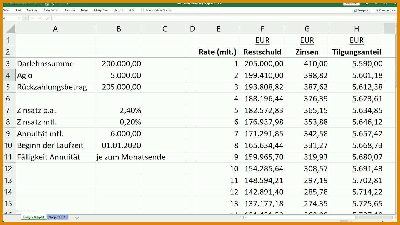400x225 pixels.
Task: Click the 'Zinsatz p.a.' cell
Action: click(55, 110)
